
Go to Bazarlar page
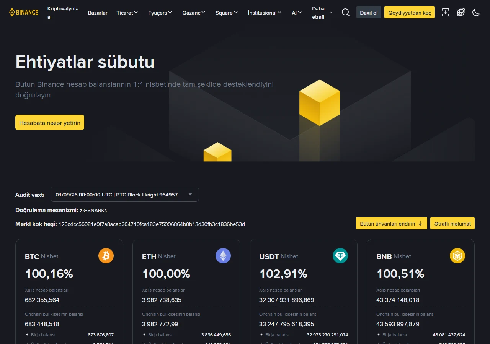pyautogui.click(x=98, y=13)
